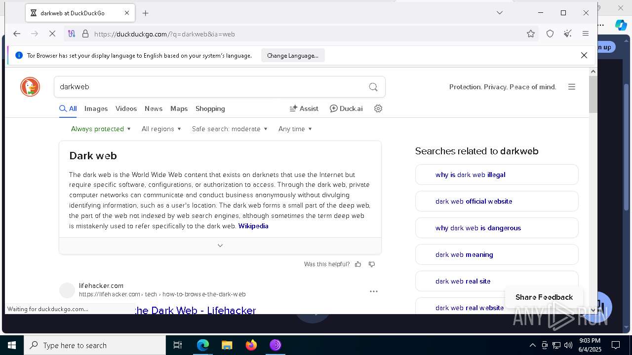Open Duck.ai chat
The width and height of the screenshot is (632, 355).
point(346,108)
